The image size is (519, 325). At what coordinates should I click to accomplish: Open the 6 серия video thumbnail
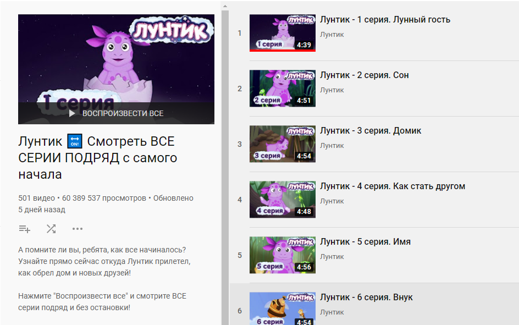(x=283, y=309)
